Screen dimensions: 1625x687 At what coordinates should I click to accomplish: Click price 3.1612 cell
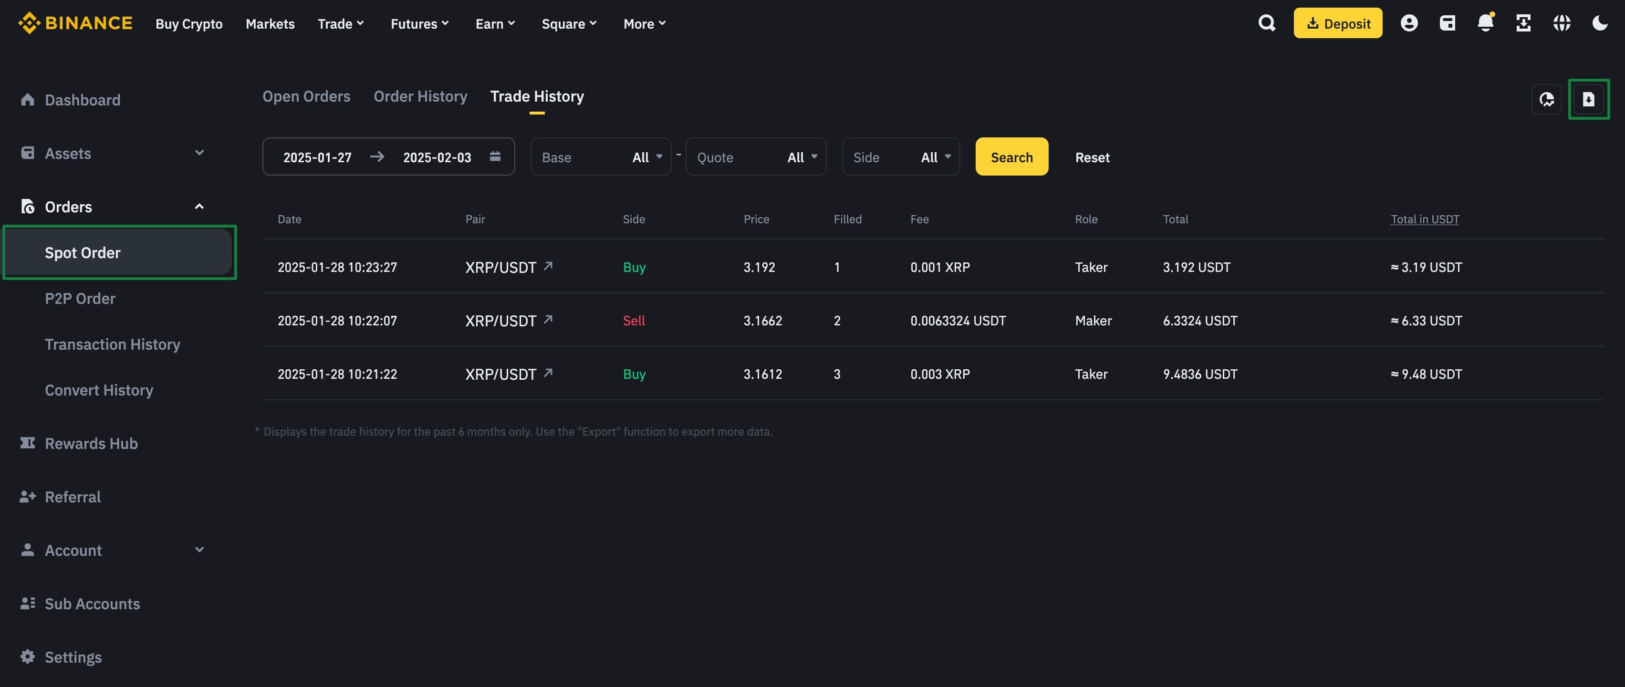pos(763,374)
